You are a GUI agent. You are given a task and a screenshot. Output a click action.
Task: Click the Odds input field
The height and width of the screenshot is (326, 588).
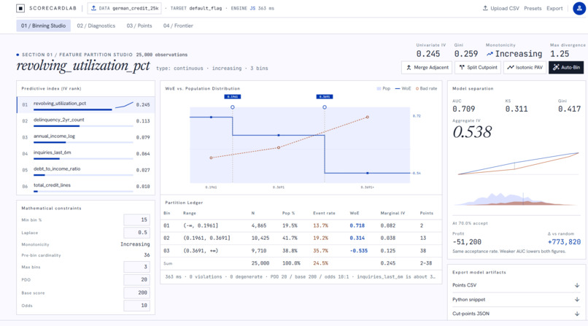[x=137, y=306]
